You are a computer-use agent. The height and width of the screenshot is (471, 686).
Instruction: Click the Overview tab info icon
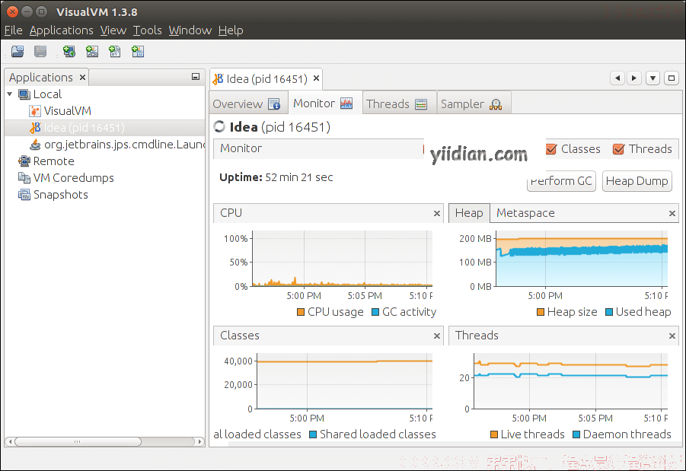click(x=274, y=104)
